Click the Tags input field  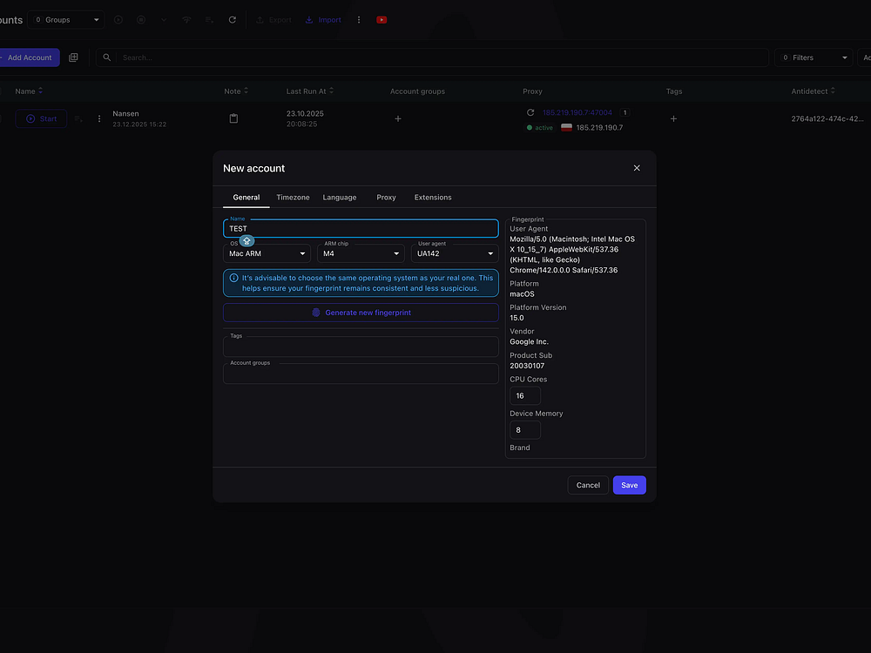click(x=361, y=347)
